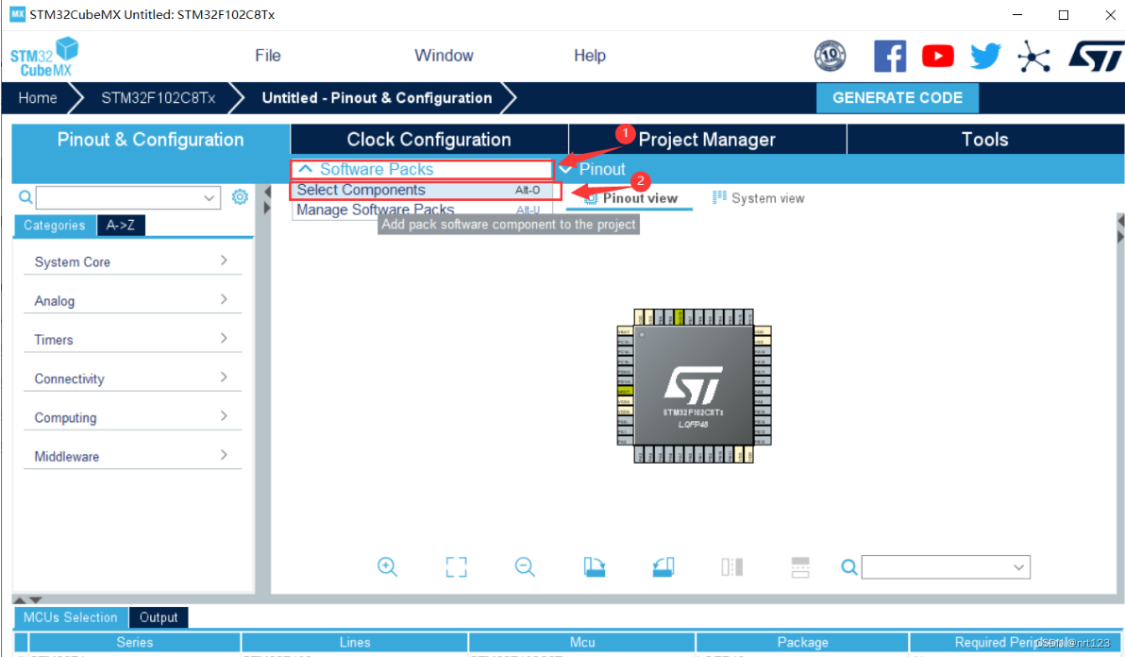Click the search magnifier in left panel
Image resolution: width=1125 pixels, height=657 pixels.
[25, 197]
